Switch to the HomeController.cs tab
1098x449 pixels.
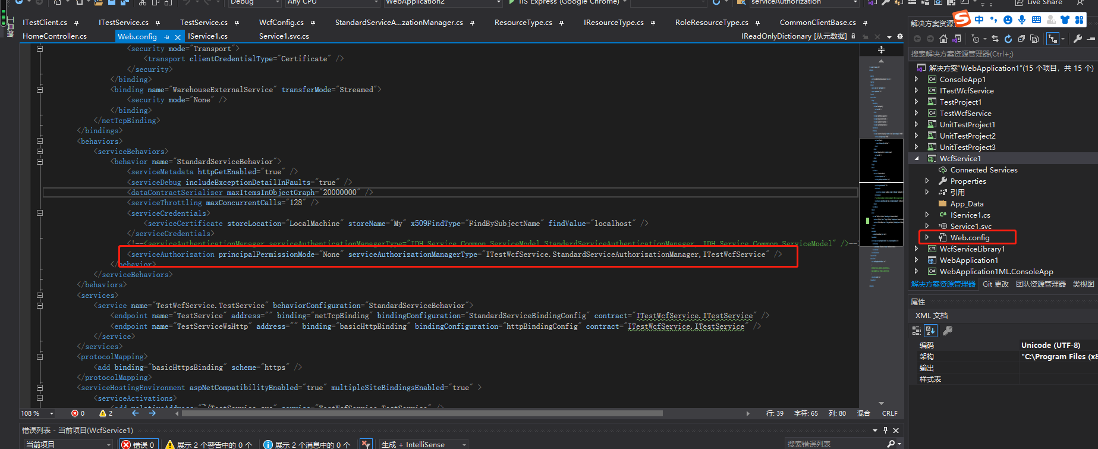click(55, 36)
